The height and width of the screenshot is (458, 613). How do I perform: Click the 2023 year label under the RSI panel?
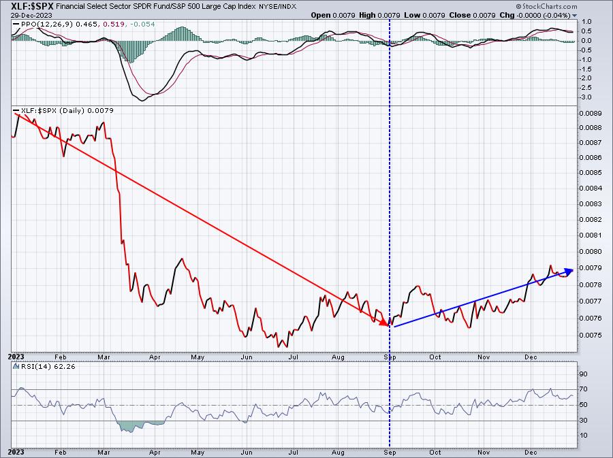coord(16,452)
